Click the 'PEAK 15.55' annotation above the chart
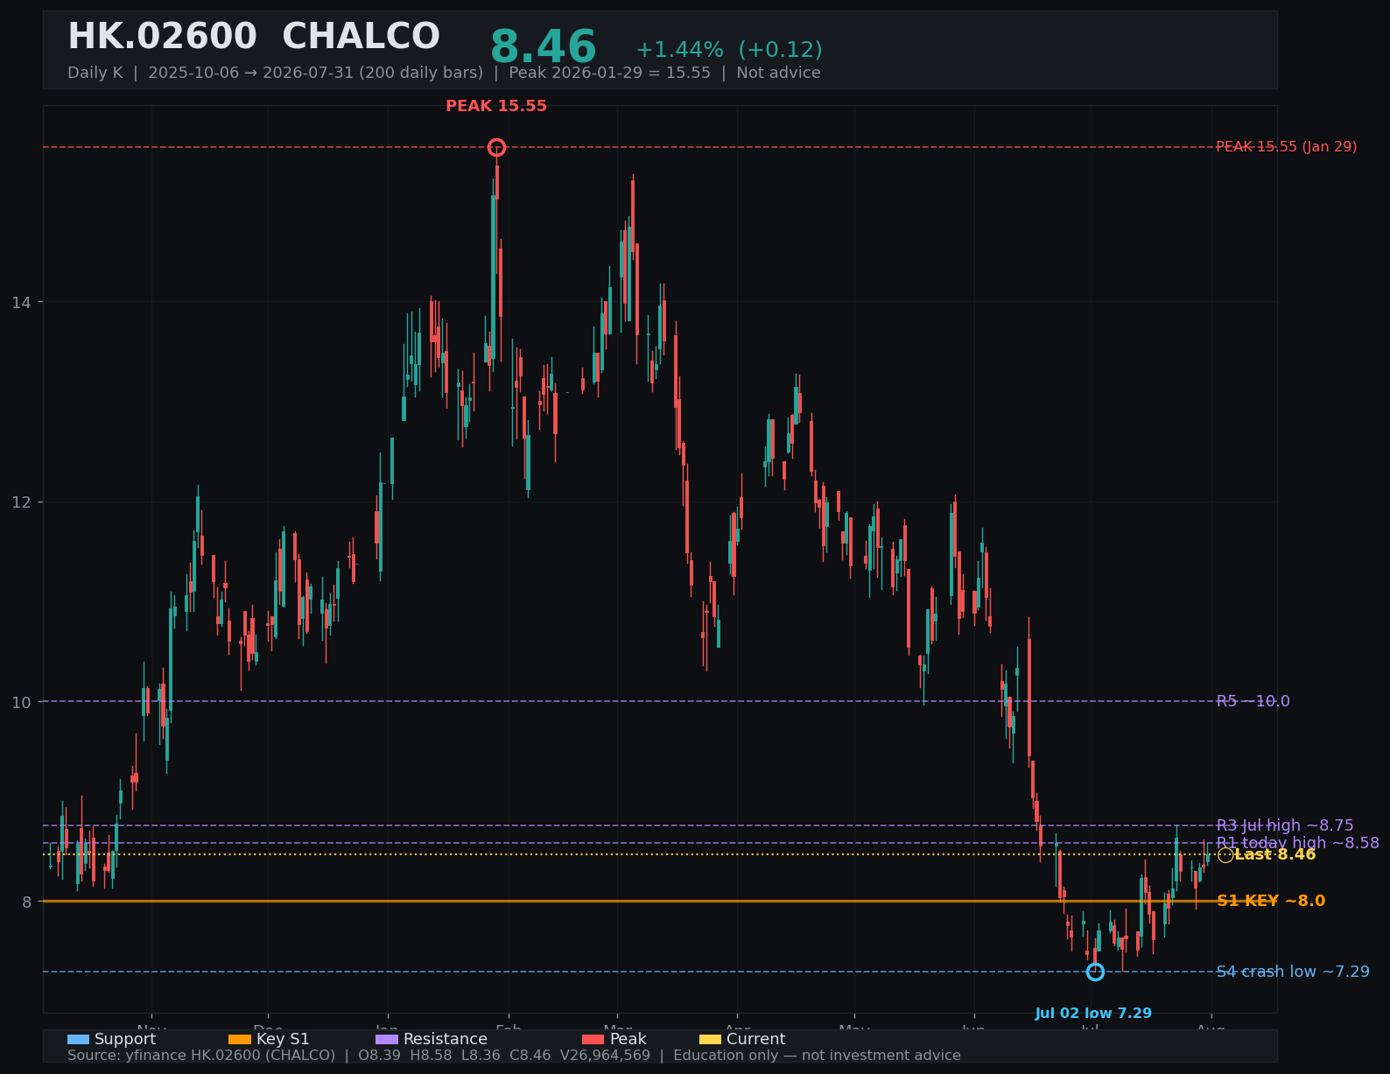The height and width of the screenshot is (1074, 1390). (496, 106)
